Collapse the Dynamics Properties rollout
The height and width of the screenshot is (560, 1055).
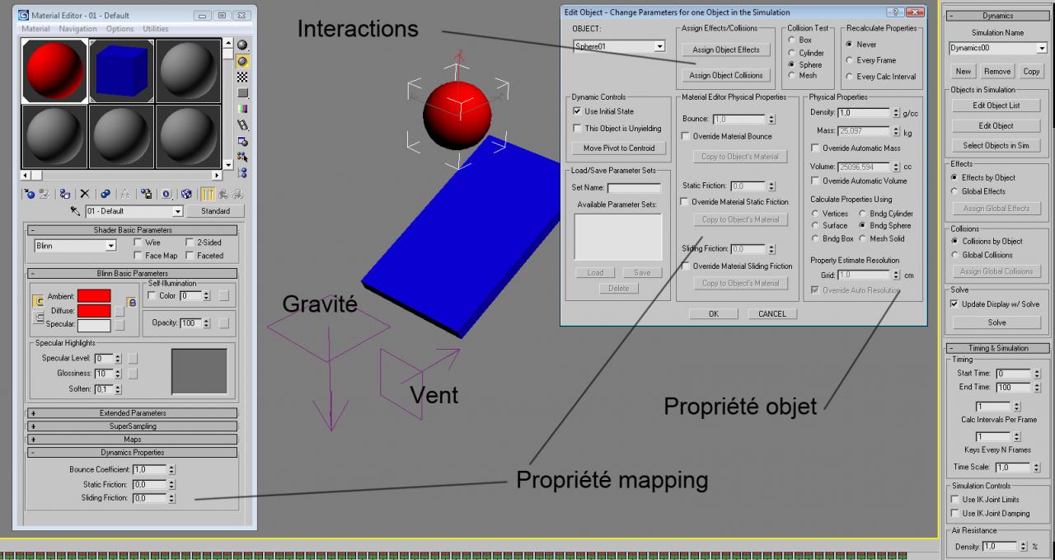point(133,453)
